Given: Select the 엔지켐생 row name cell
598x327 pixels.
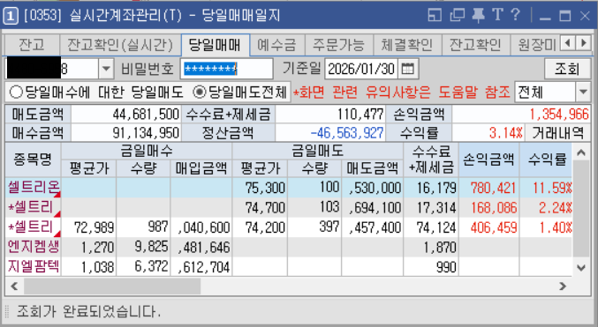Looking at the screenshot, I should click(34, 247).
